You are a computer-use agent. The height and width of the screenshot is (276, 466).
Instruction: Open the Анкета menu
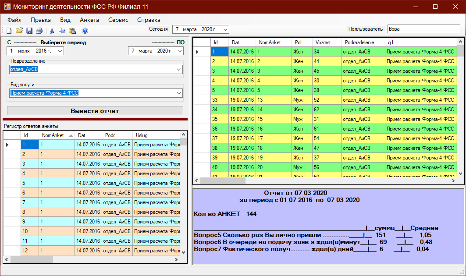(89, 20)
